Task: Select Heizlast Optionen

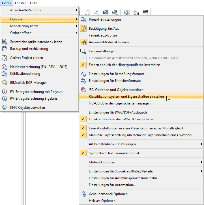Action: coord(141,201)
